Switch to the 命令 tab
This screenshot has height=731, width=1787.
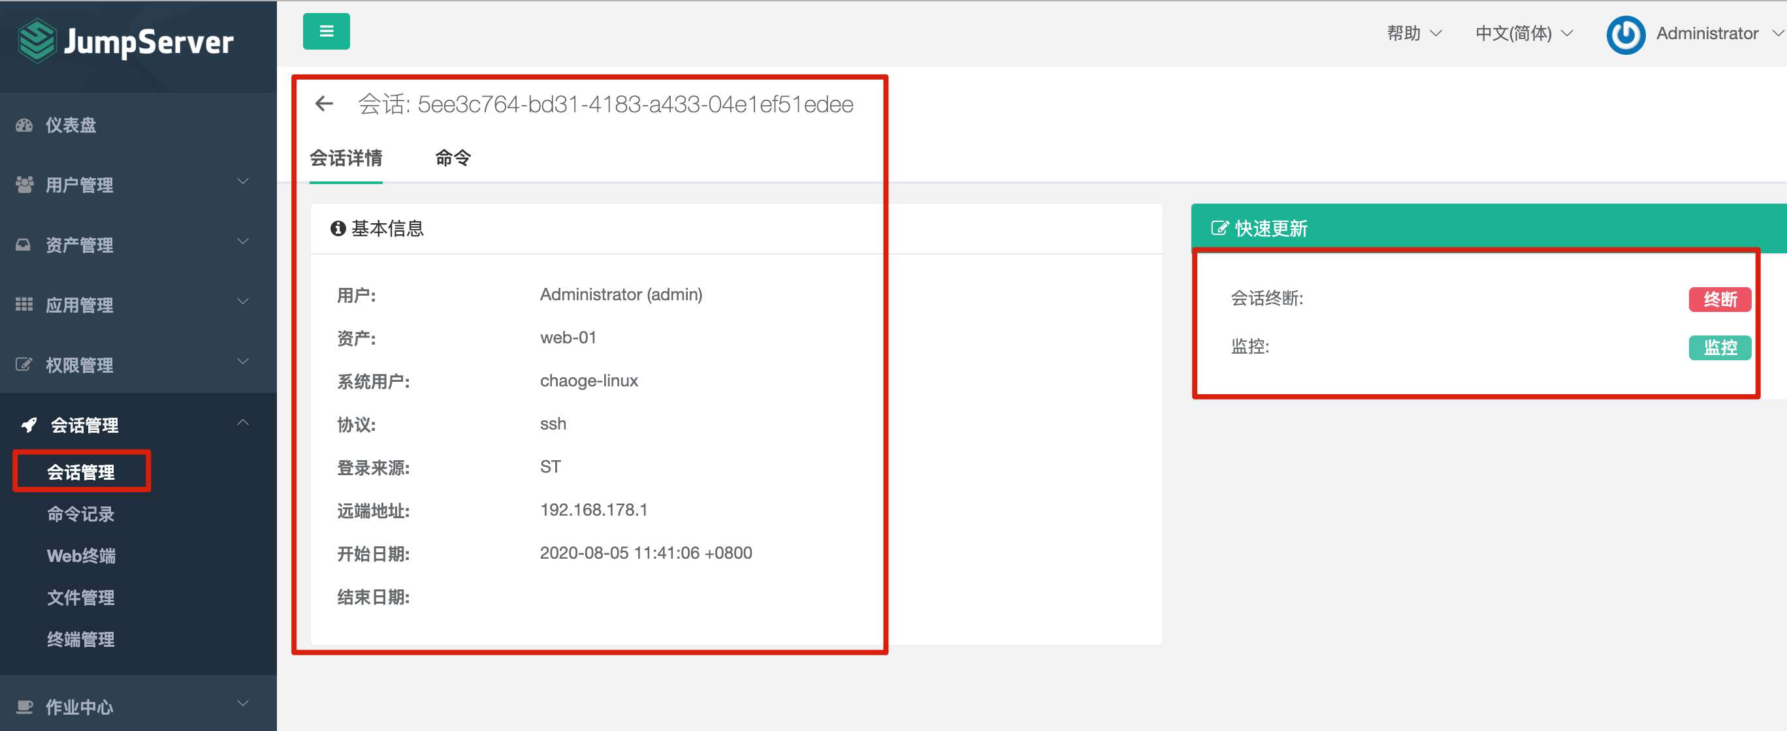[x=452, y=159]
